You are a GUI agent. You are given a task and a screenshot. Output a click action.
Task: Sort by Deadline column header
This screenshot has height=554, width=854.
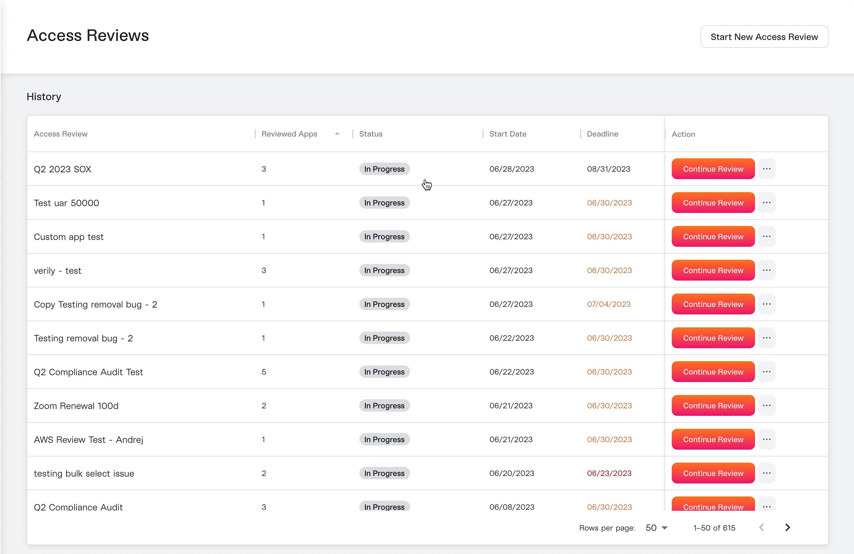602,134
